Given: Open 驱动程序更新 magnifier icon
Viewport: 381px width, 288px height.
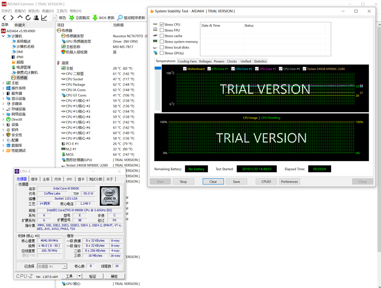Looking at the screenshot, I should (120, 18).
